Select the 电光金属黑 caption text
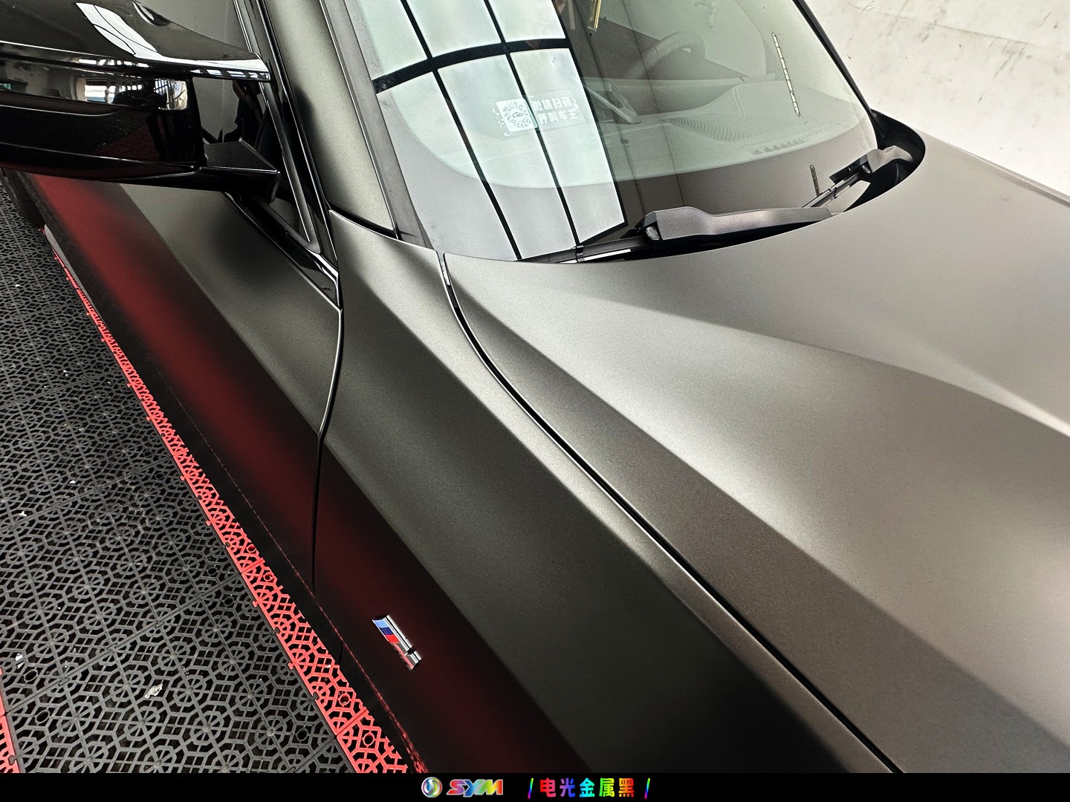This screenshot has width=1070, height=802. point(587,788)
